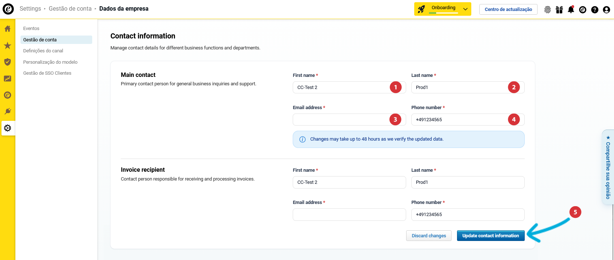Select the settings gear sidebar icon
This screenshot has width=614, height=260.
(7, 128)
